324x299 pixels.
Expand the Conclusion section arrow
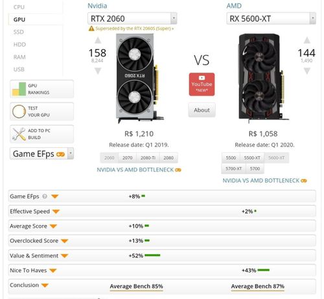[x=45, y=285]
